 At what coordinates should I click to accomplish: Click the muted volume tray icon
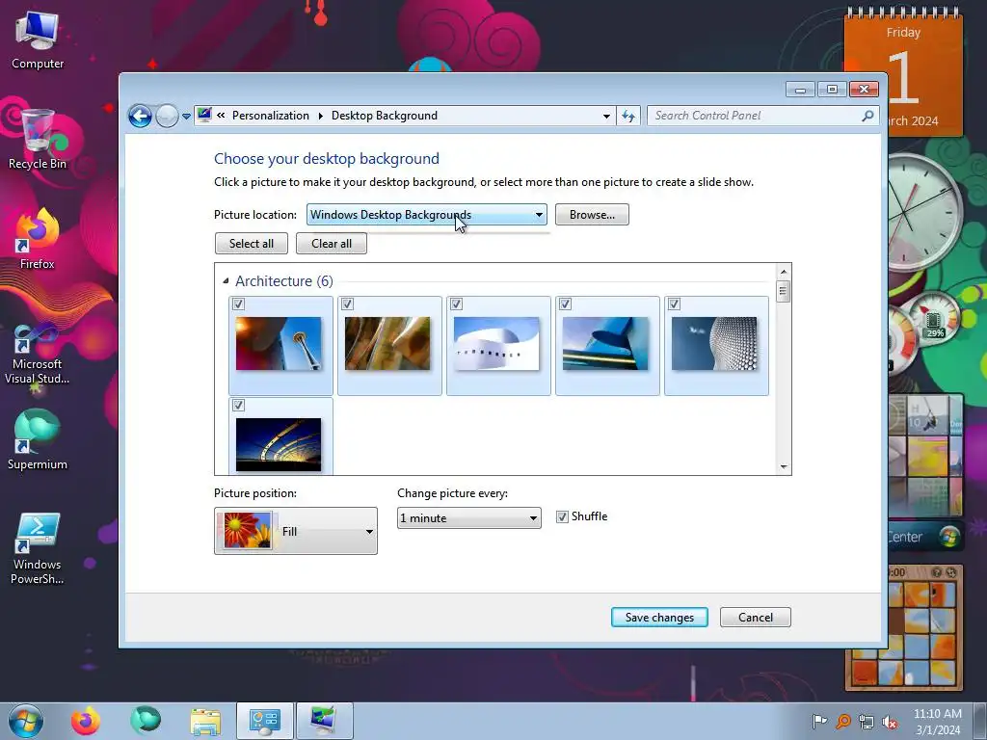pos(890,722)
